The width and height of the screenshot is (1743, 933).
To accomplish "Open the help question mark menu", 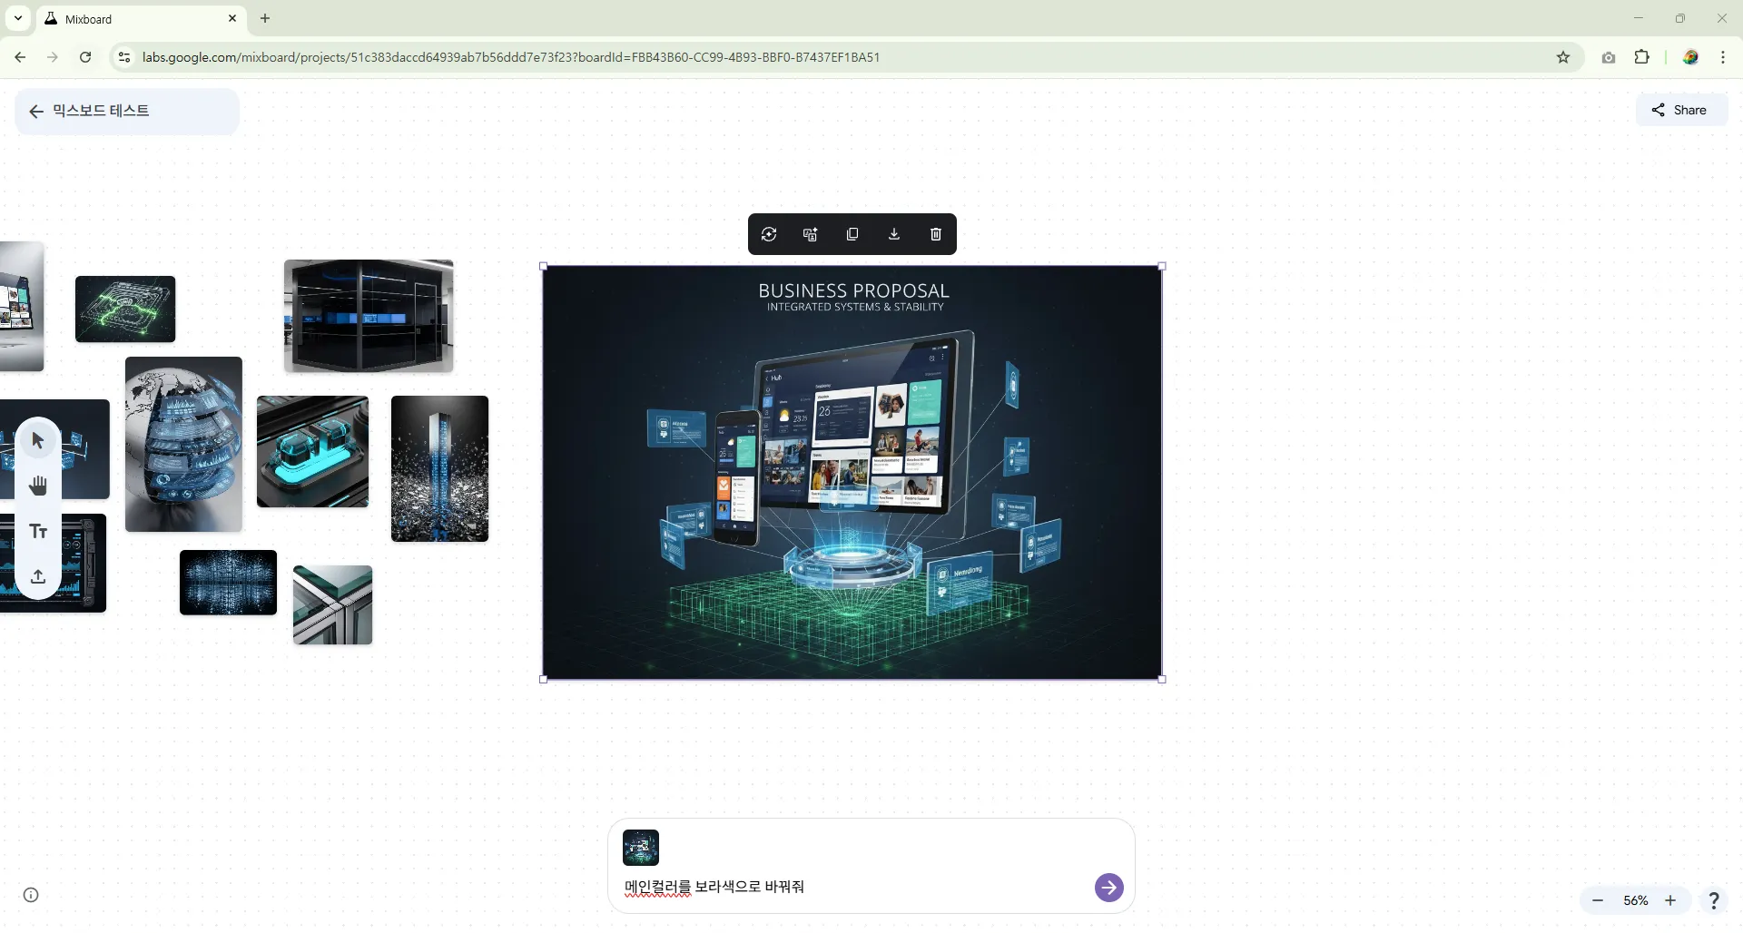I will click(1713, 901).
